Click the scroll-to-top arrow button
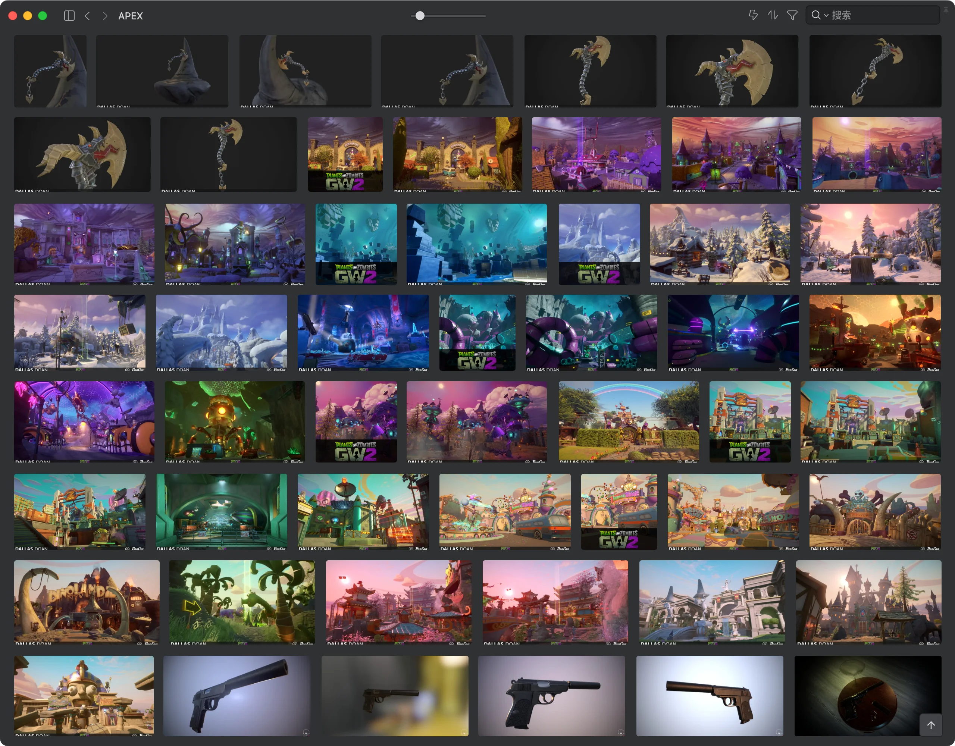Screen dimensions: 955x746 point(931,725)
